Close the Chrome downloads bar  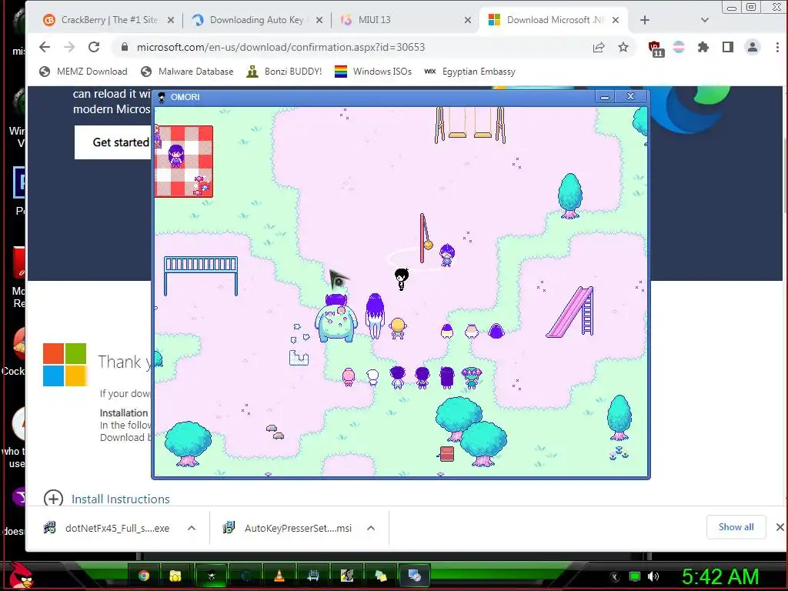point(780,526)
